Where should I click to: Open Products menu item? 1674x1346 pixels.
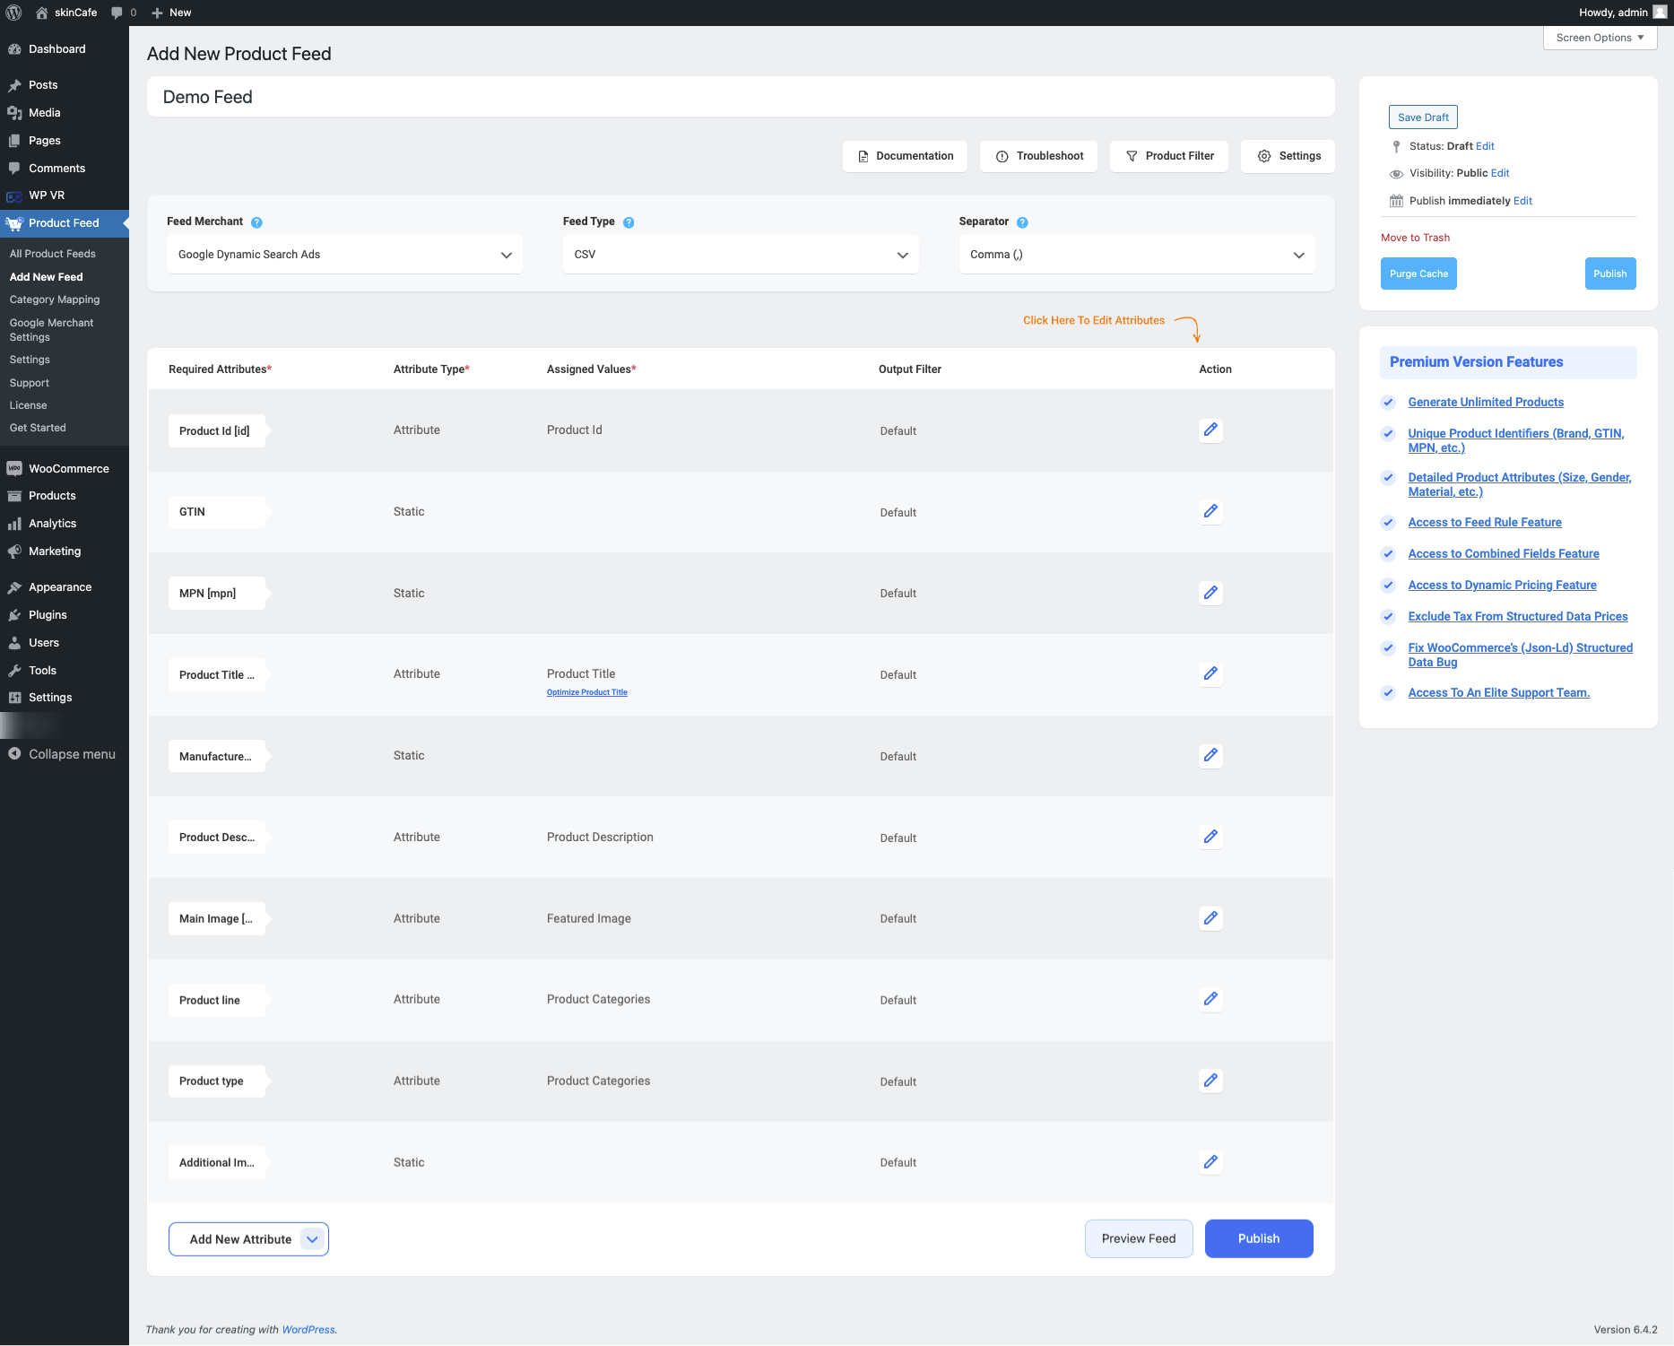(65, 496)
